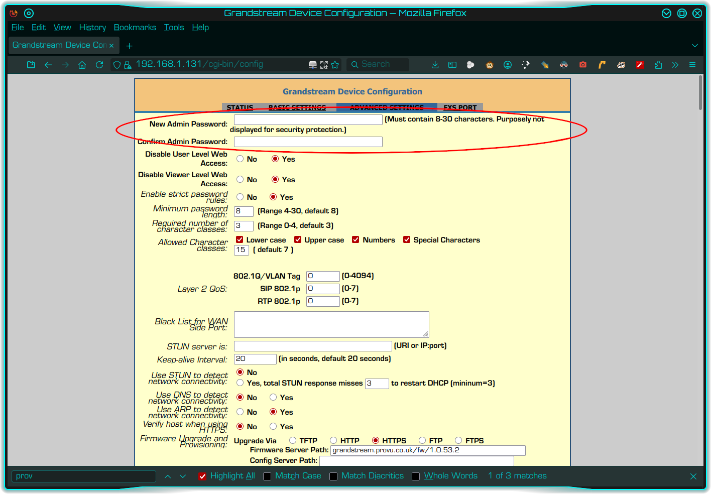Click the red camera screenshot extension icon
The height and width of the screenshot is (494, 711).
583,65
